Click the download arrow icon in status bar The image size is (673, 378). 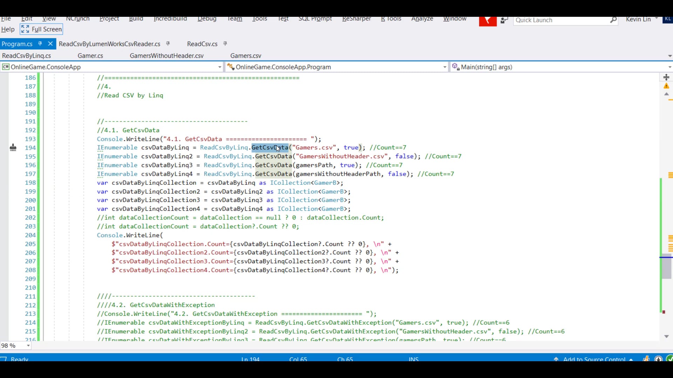click(x=659, y=359)
